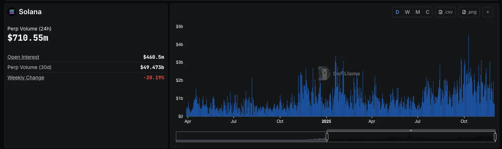This screenshot has width=502, height=149.
Task: Switch chart to Daily (D) view
Action: click(x=397, y=12)
